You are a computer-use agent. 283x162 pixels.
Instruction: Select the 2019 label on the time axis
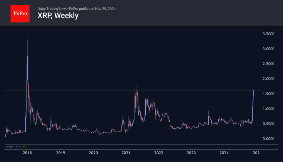61,153
